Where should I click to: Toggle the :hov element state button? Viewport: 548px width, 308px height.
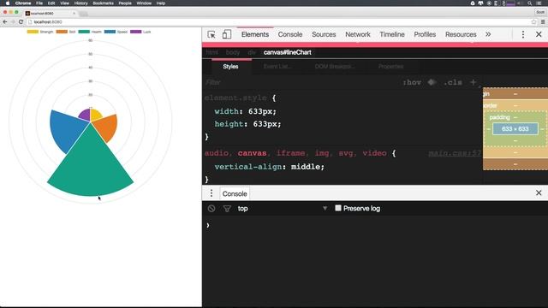click(412, 82)
